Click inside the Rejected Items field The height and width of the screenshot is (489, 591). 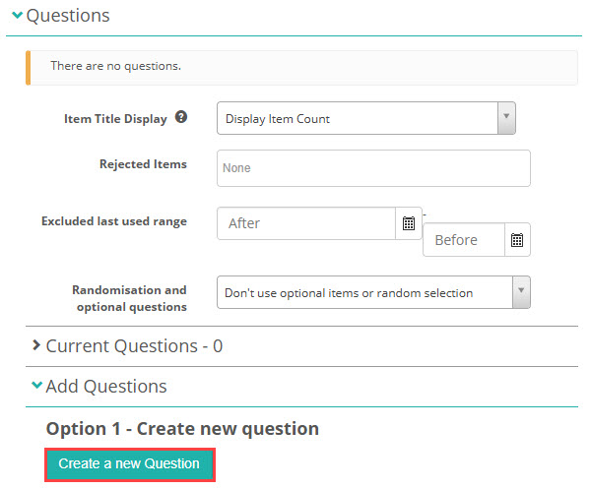click(373, 168)
